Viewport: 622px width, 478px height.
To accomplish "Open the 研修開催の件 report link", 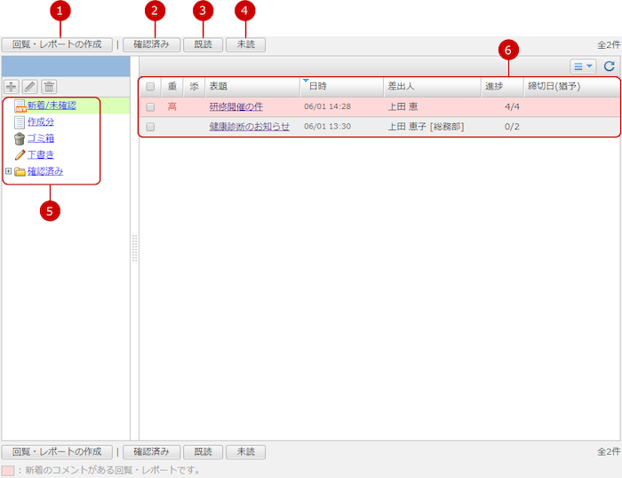I will (x=236, y=106).
